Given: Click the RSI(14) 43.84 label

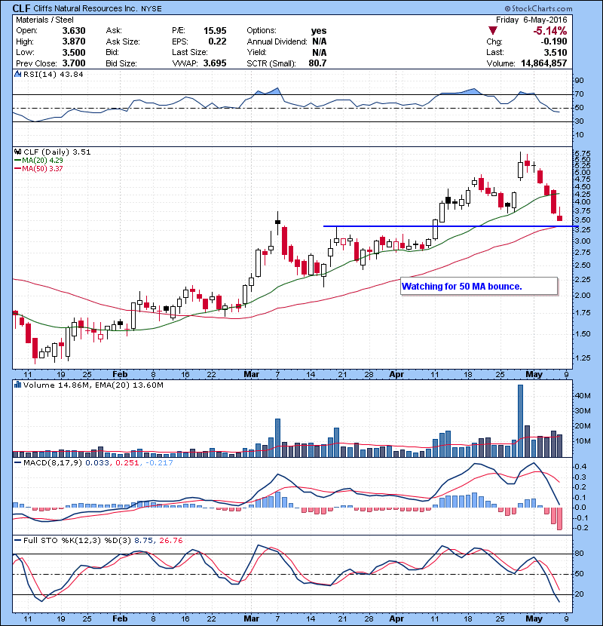Looking at the screenshot, I should (53, 74).
